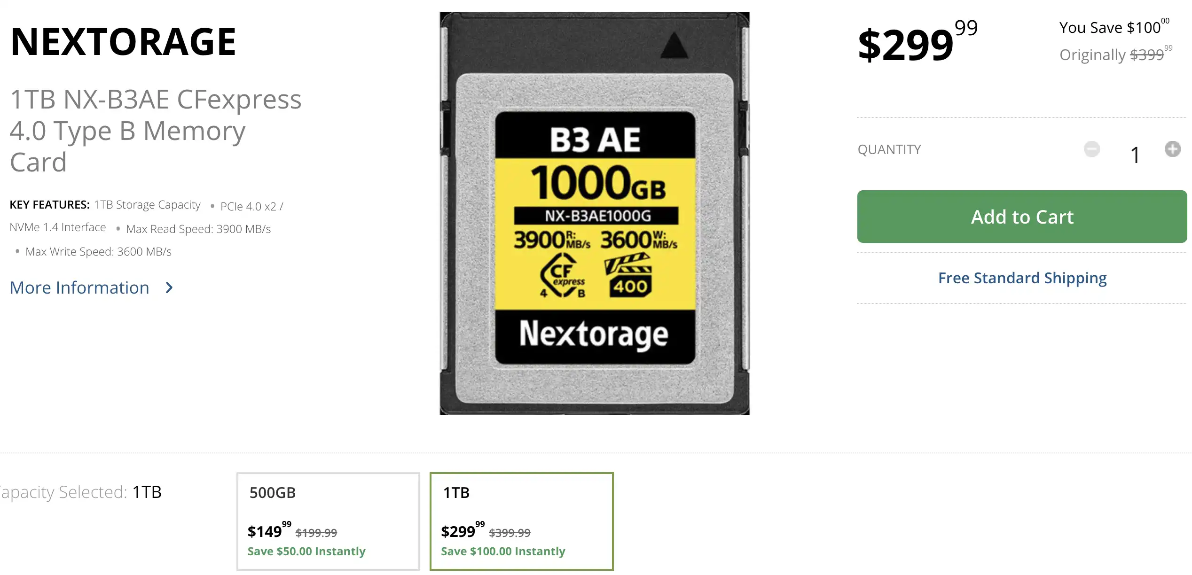Click the You Save $100 text
The image size is (1192, 575).
[x=1114, y=27]
